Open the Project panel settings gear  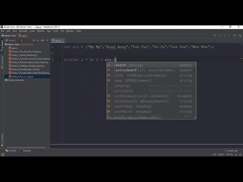pos(43,40)
